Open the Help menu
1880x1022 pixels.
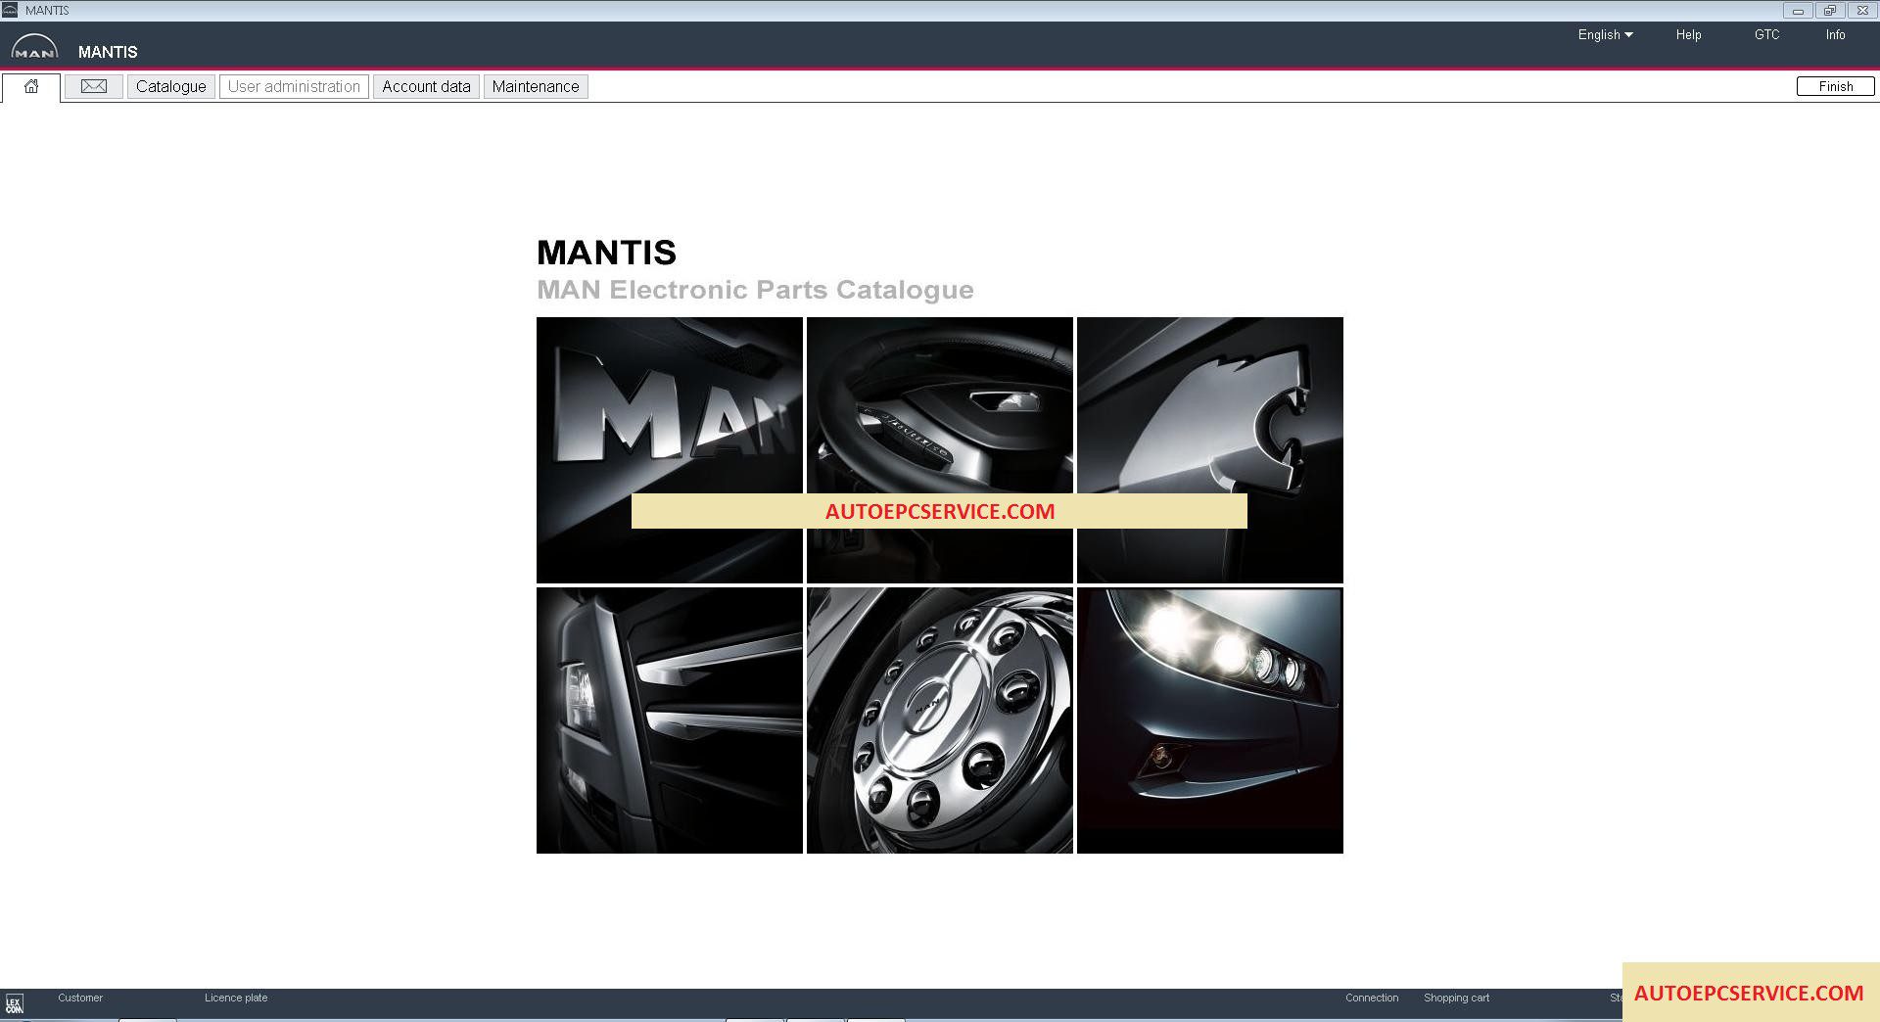click(1688, 34)
